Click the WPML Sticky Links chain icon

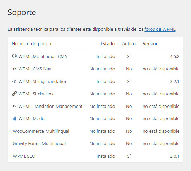(14, 94)
